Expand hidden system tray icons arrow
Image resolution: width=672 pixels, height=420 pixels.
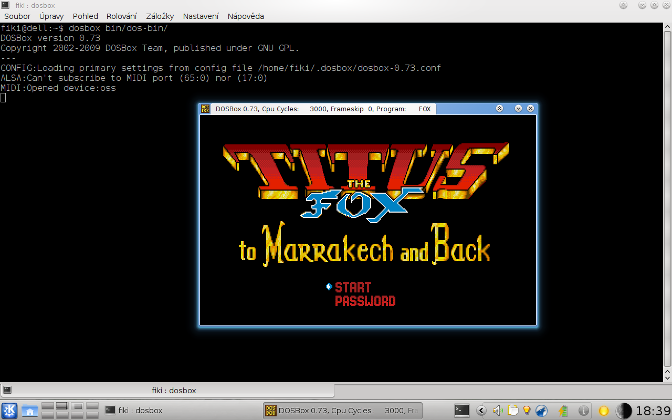click(481, 411)
